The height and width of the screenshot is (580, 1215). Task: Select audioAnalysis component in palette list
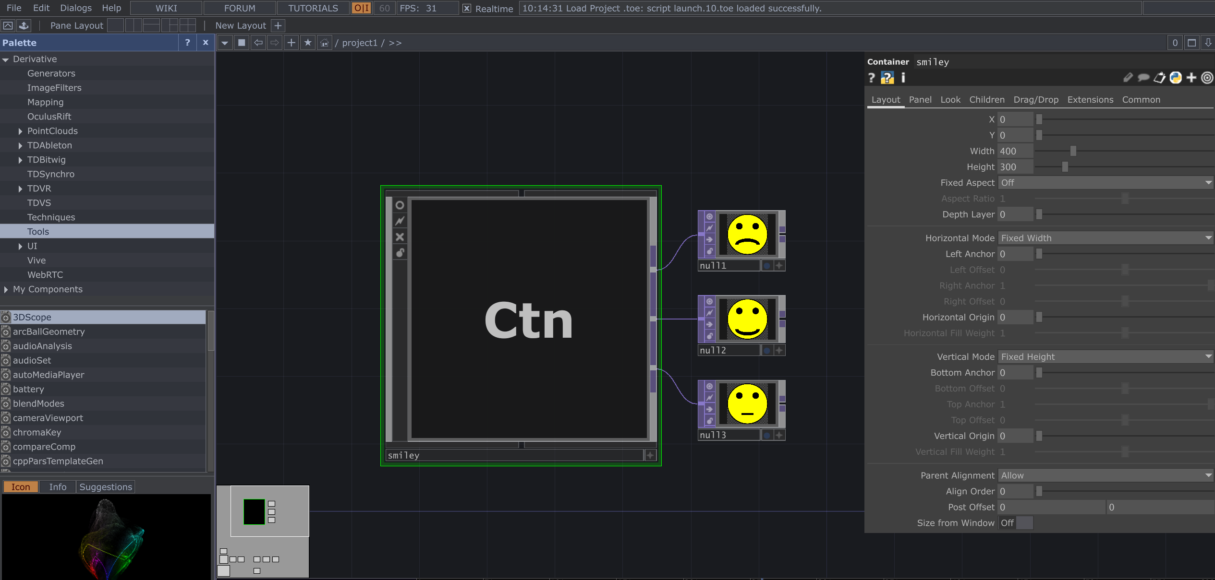point(42,346)
